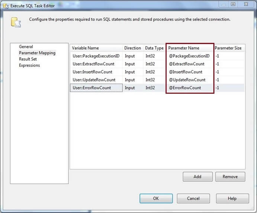Image resolution: width=257 pixels, height=213 pixels.
Task: Click the Parameter Name column header
Action: pyautogui.click(x=190, y=48)
